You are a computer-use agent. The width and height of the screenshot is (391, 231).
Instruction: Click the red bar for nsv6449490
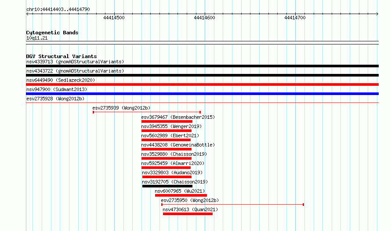coord(202,84)
